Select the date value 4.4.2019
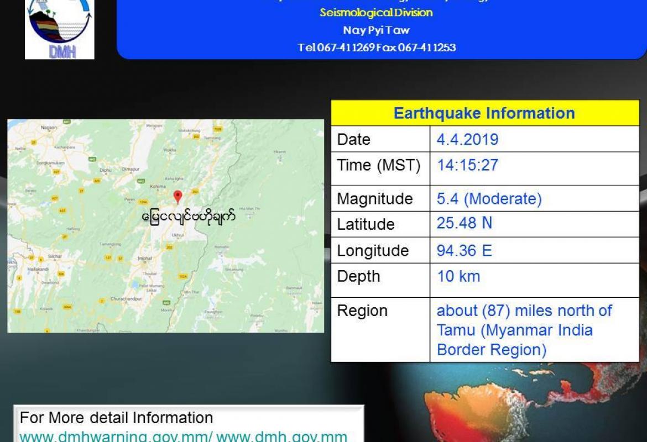Image resolution: width=647 pixels, height=442 pixels. 467,139
